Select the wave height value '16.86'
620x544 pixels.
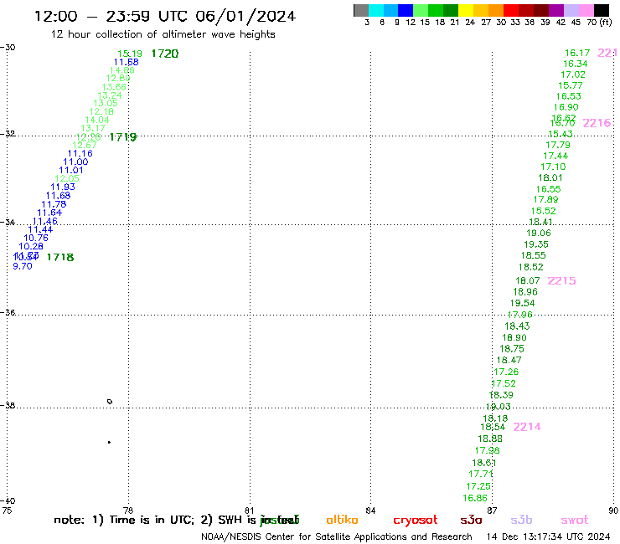pos(475,499)
